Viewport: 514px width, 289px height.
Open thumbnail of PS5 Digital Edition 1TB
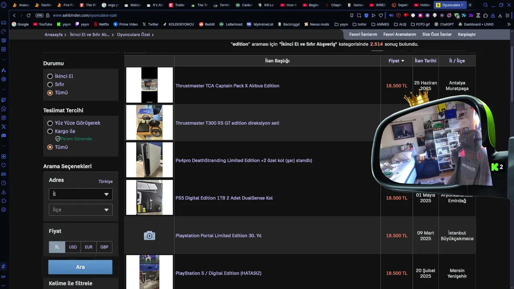click(149, 197)
